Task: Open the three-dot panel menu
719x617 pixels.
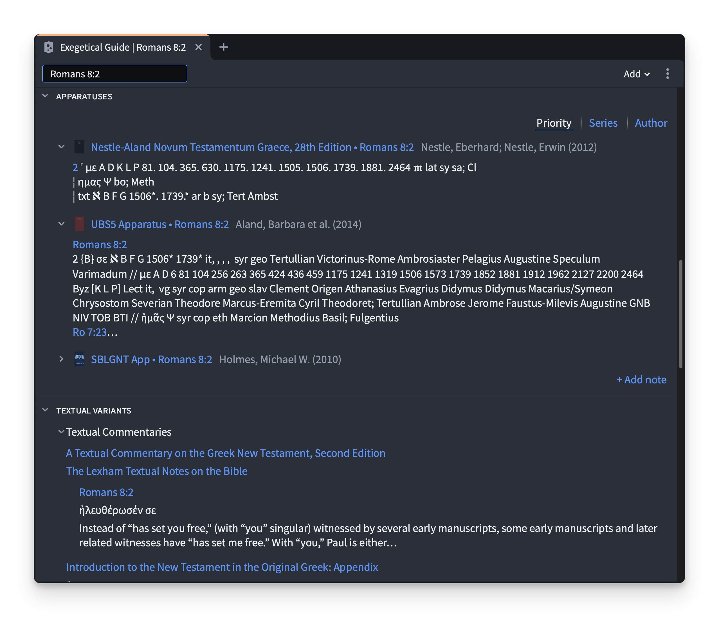Action: click(x=667, y=74)
